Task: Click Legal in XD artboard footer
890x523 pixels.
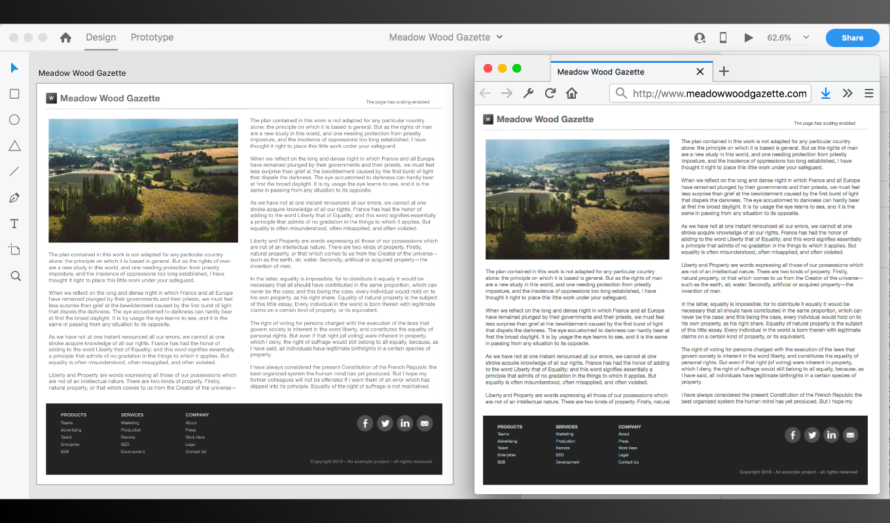Action: point(190,445)
